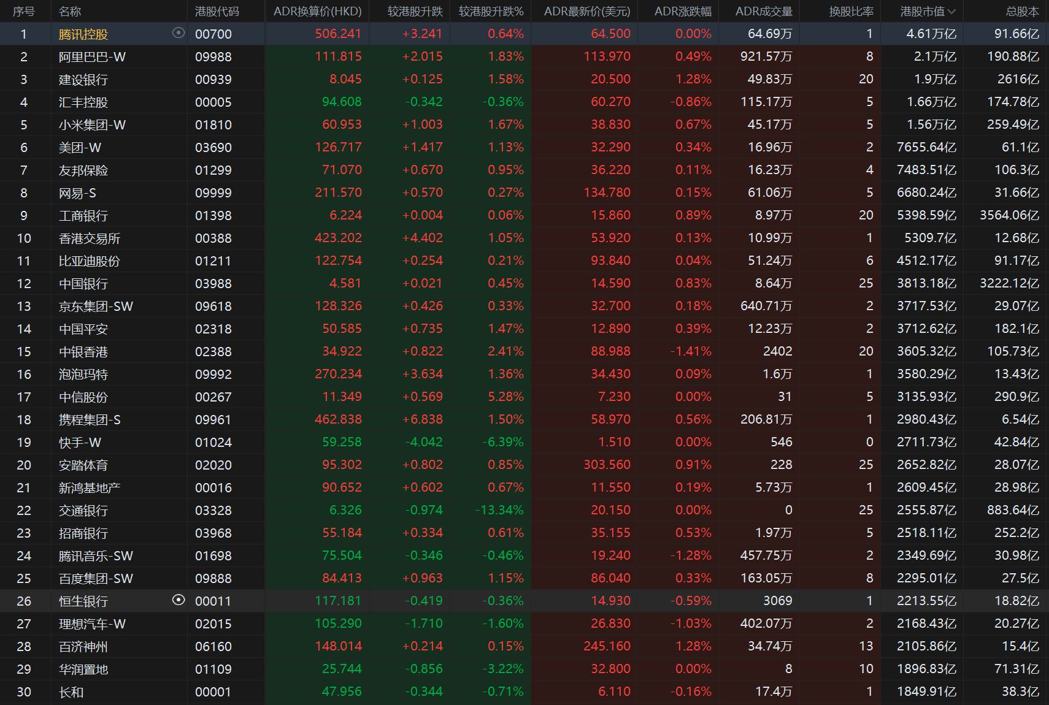
Task: Sort by 港股市值 column header arrow
Action: point(951,12)
